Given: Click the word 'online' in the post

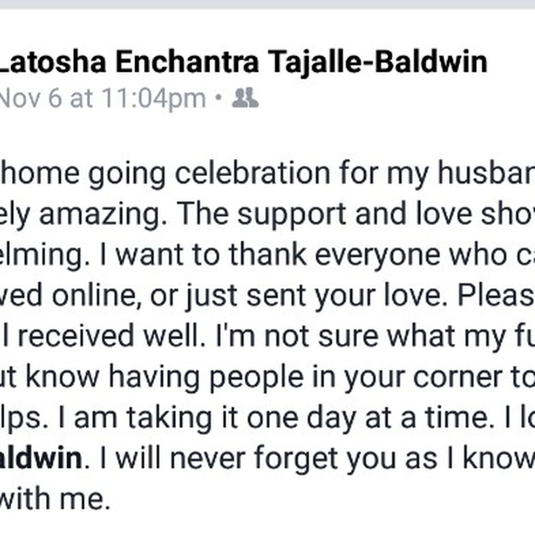Looking at the screenshot, I should (94, 295).
